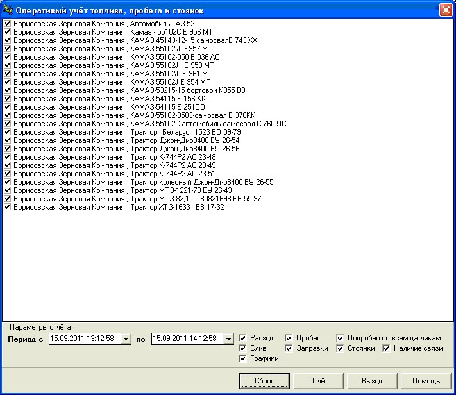The width and height of the screenshot is (456, 395).
Task: Toggle checkbox for КАМАЗ-53215-15 бортовой К855 ВВ
Action: pyautogui.click(x=7, y=90)
